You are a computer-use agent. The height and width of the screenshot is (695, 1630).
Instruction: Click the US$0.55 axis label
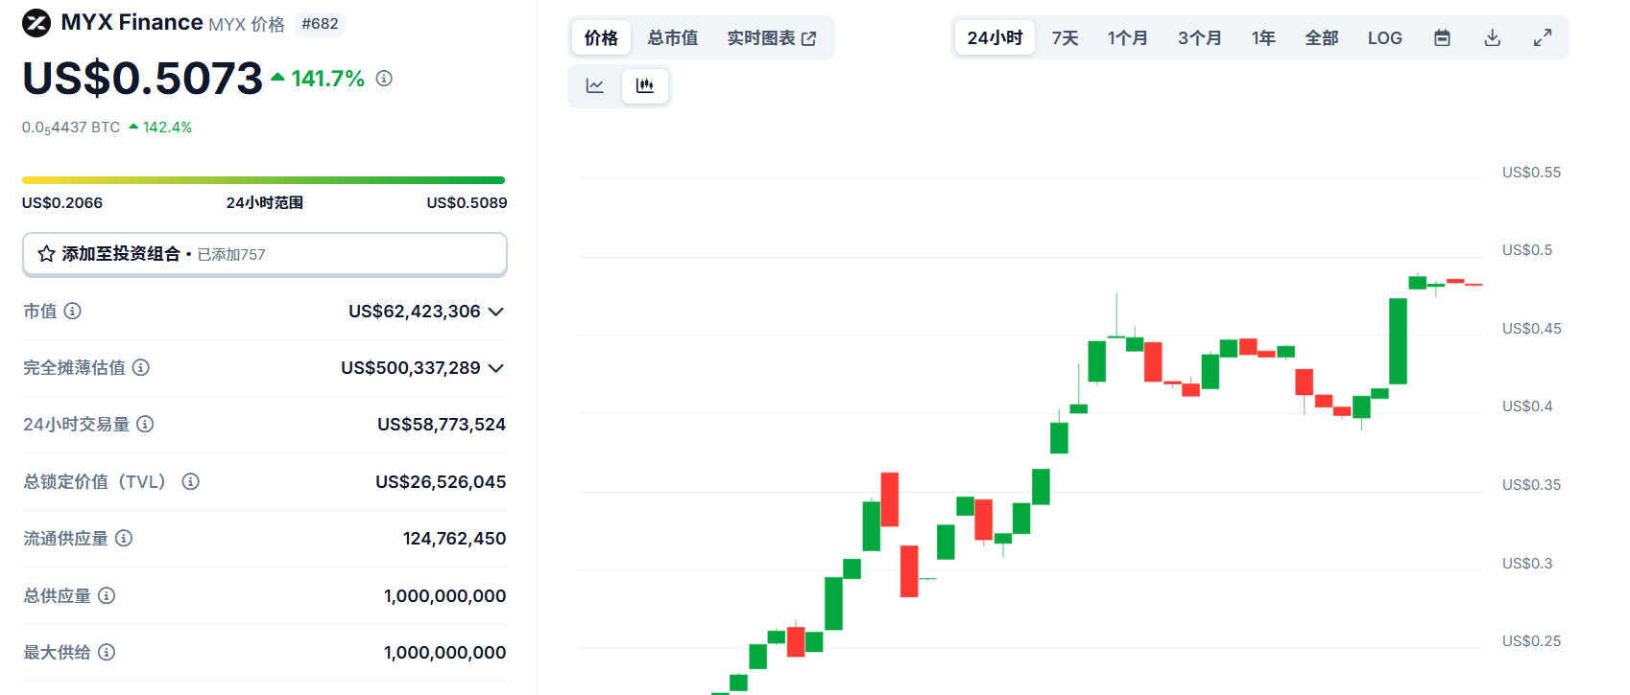click(x=1531, y=173)
